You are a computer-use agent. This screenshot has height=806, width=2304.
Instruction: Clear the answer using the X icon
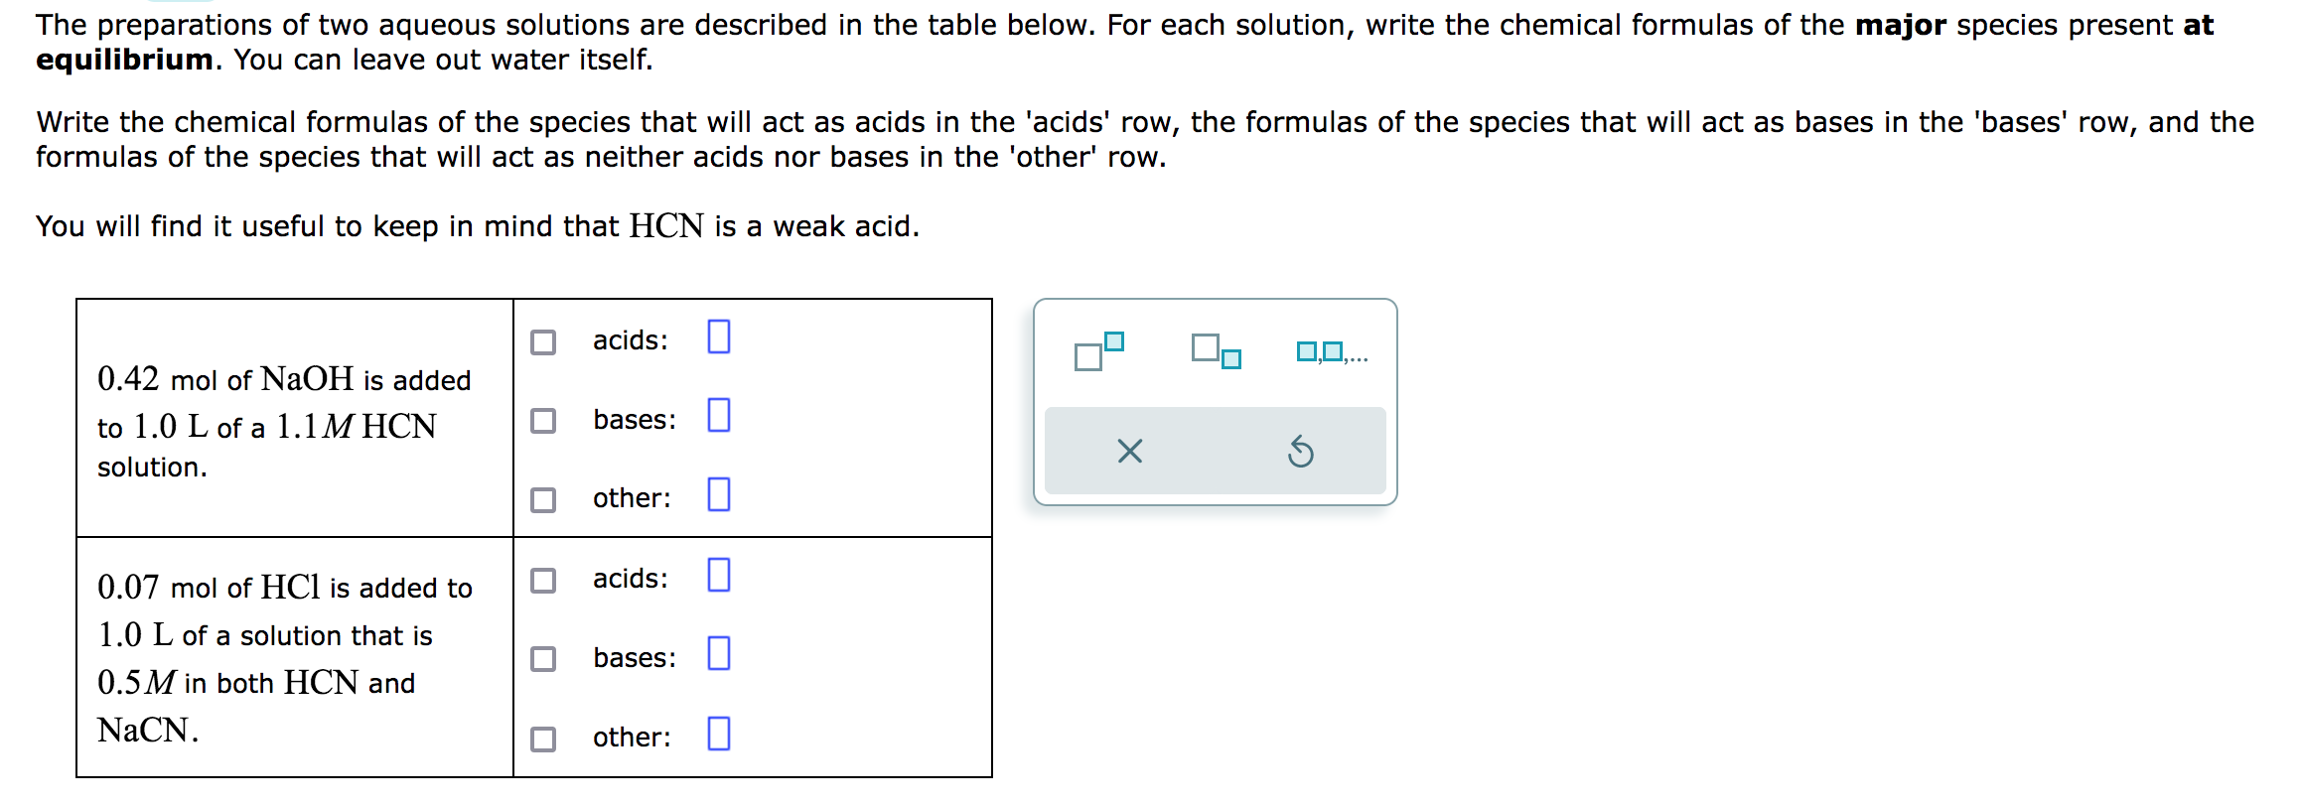[1130, 453]
